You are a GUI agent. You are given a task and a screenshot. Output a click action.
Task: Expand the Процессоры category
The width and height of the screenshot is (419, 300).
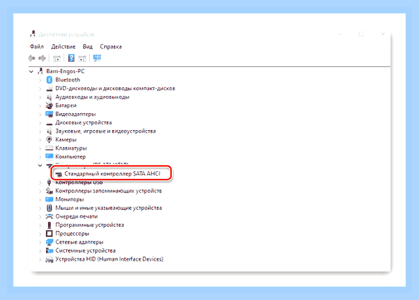(x=40, y=234)
